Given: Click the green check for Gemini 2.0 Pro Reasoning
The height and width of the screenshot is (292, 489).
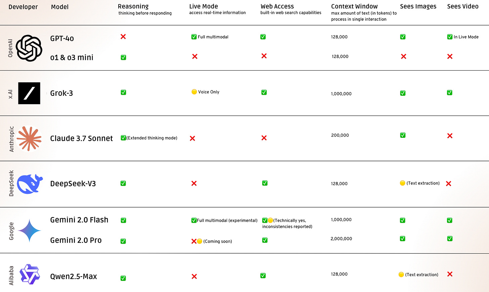Looking at the screenshot, I should point(123,241).
